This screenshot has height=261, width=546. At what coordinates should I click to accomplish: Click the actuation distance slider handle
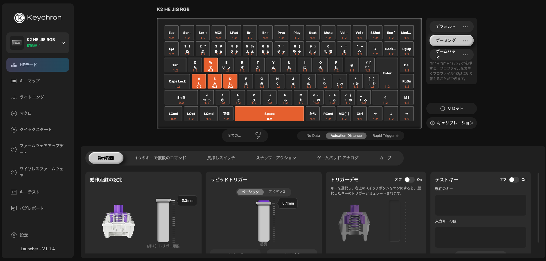163,200
